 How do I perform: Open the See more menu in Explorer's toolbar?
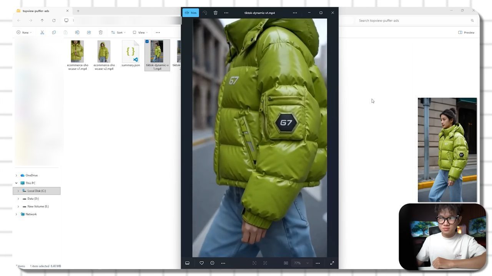point(158,33)
